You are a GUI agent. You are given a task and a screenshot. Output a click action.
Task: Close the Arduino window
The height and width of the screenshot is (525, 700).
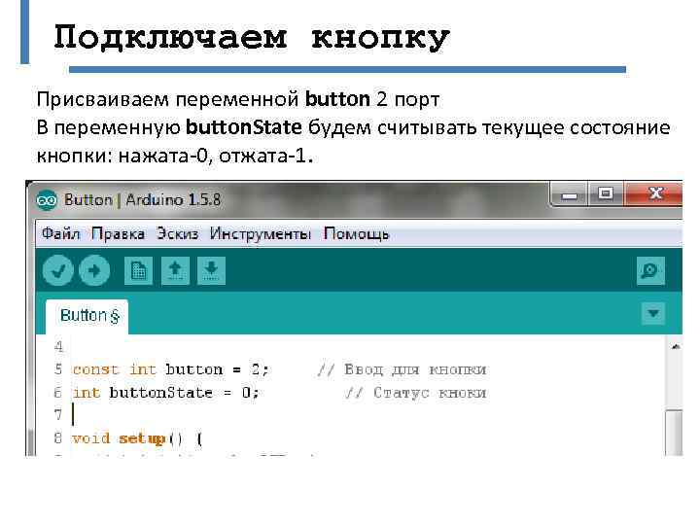[x=653, y=194]
